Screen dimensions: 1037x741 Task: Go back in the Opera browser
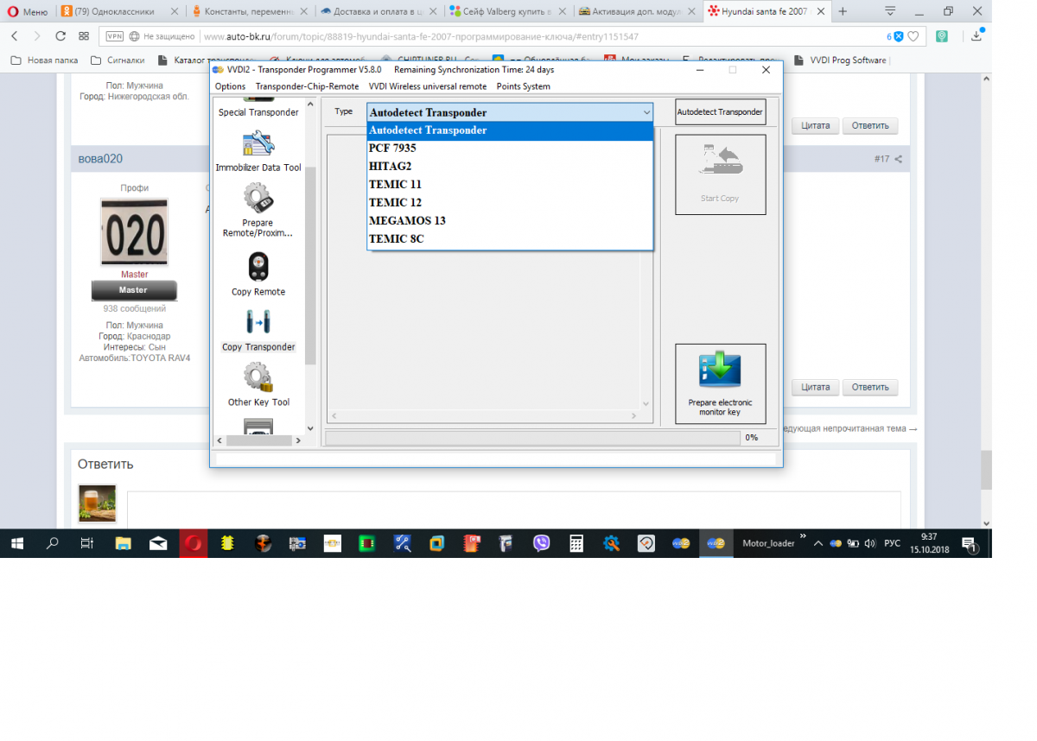15,36
